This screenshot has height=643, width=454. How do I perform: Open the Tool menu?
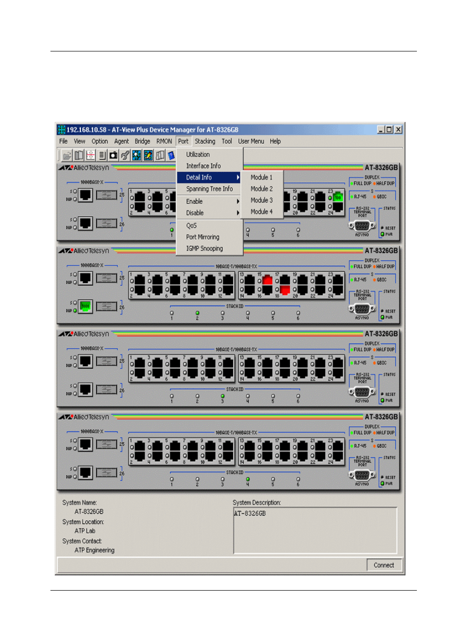227,141
